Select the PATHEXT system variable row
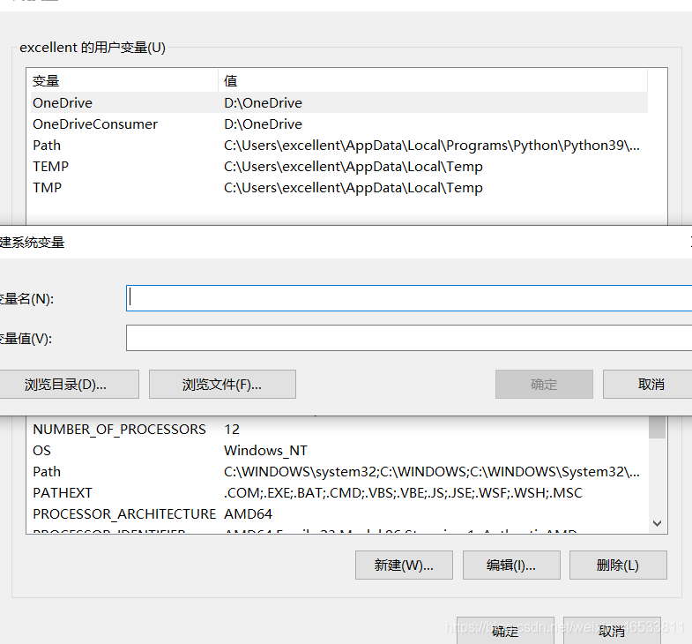692x644 pixels. [x=337, y=492]
